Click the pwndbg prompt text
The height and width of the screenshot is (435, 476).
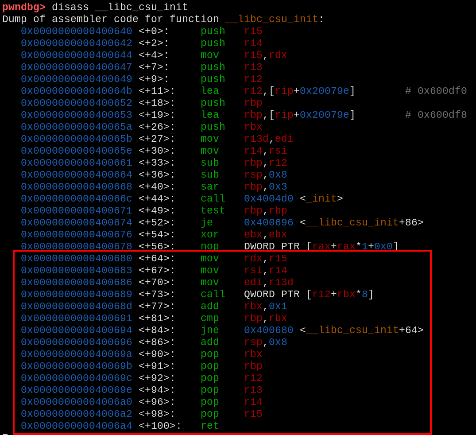coord(23,7)
